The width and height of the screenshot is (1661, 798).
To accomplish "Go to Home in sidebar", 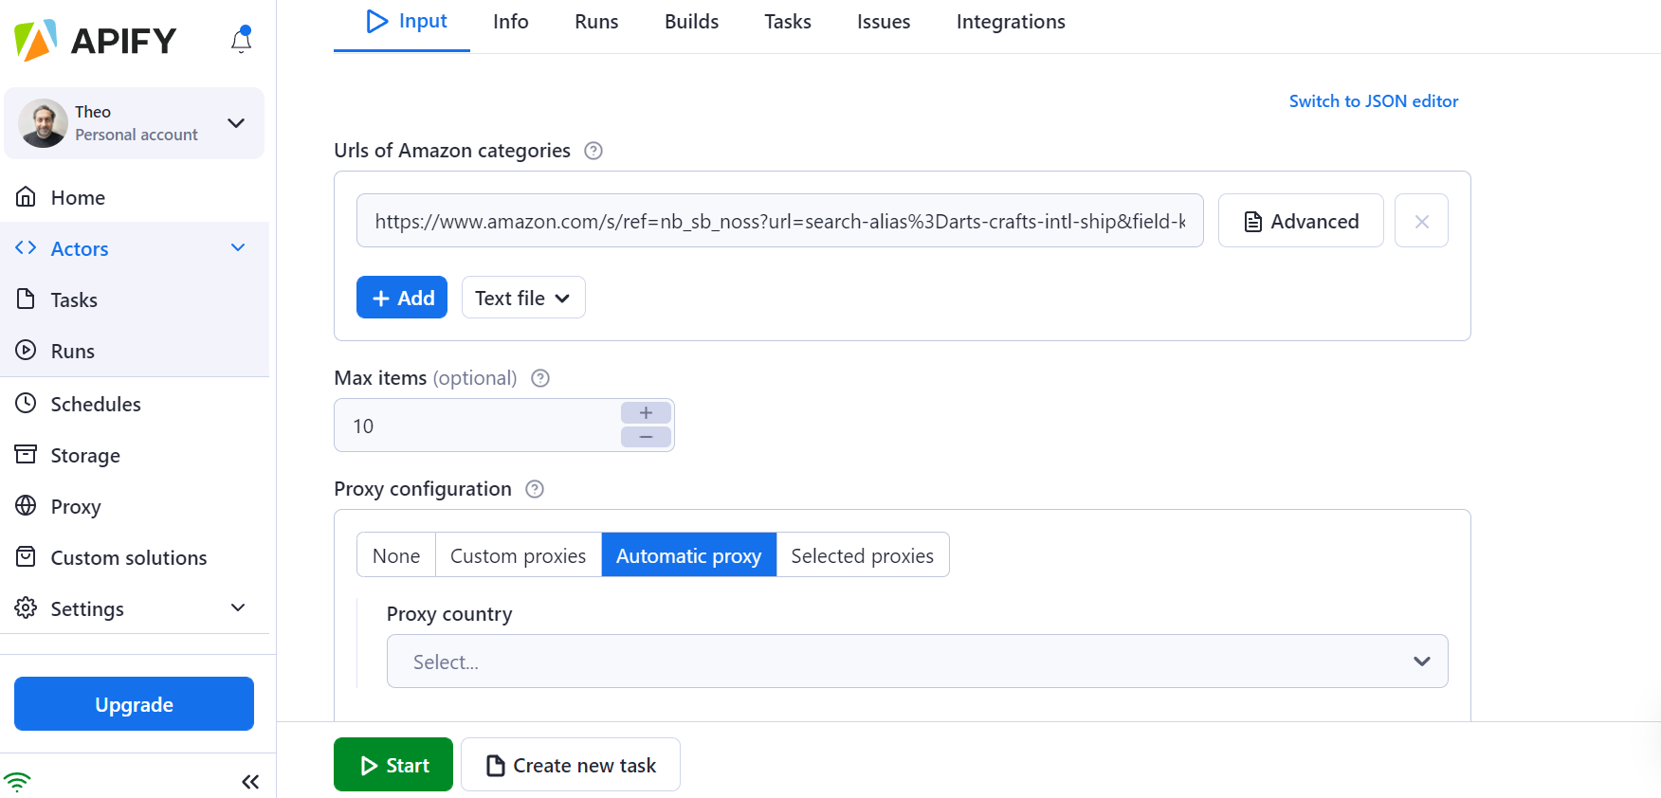I will [x=135, y=197].
